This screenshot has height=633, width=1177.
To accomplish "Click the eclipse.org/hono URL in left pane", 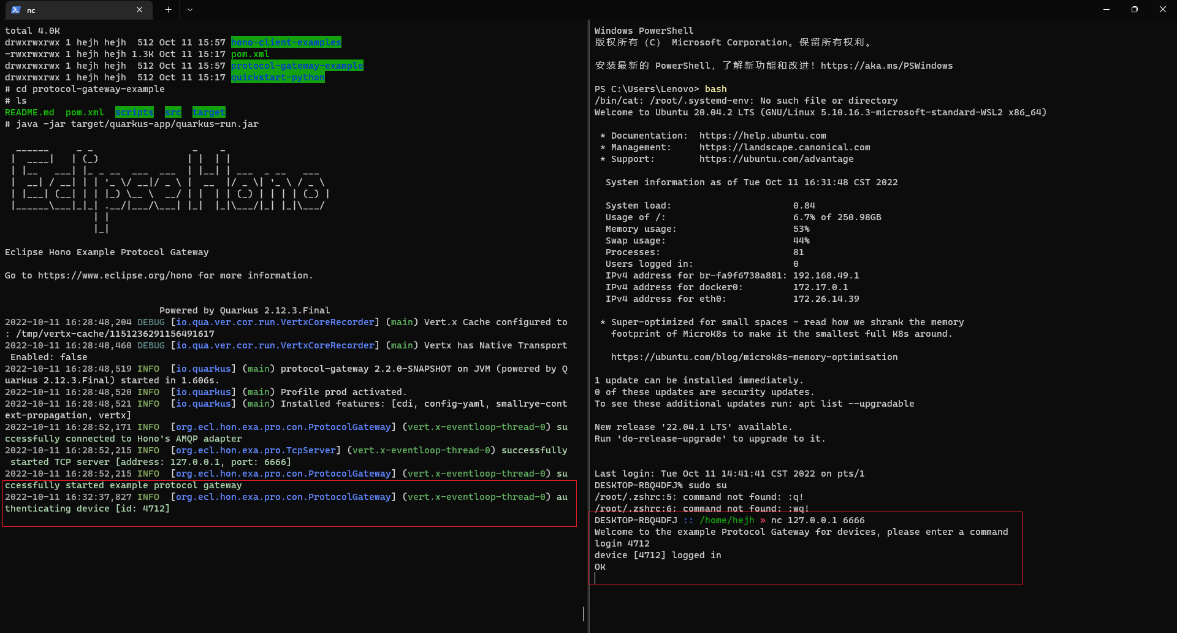I will (115, 275).
